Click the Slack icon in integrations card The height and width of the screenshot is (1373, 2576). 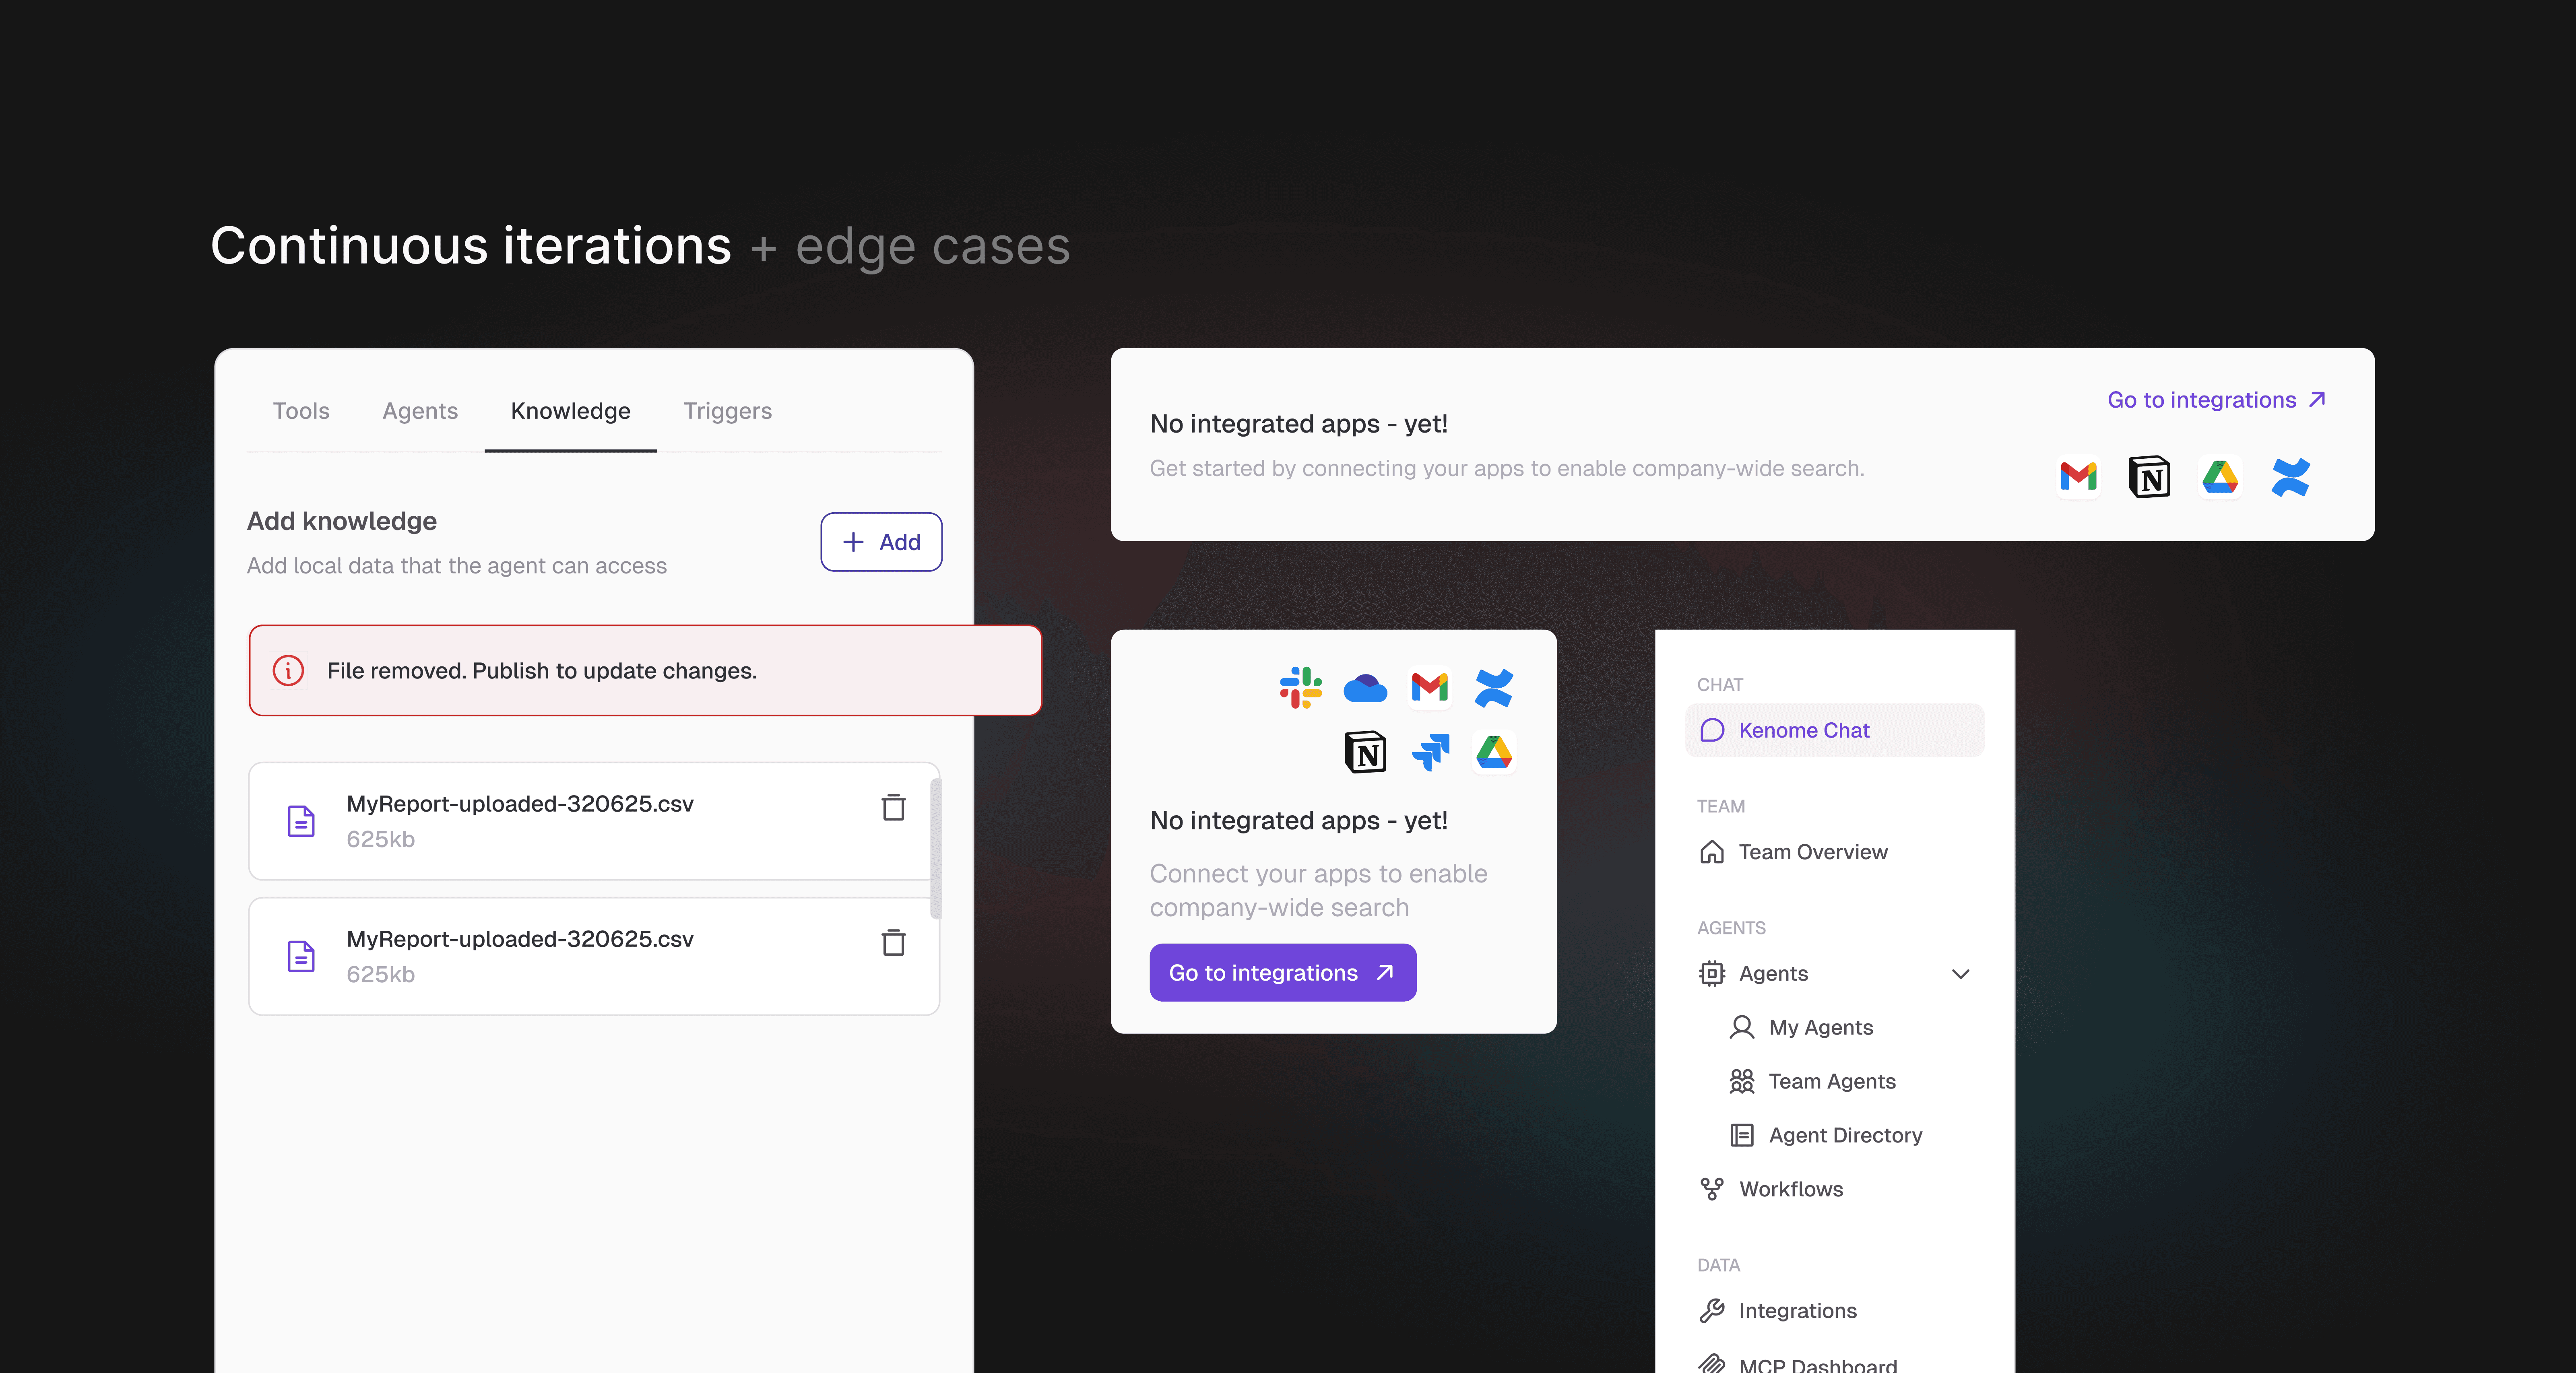click(1300, 688)
